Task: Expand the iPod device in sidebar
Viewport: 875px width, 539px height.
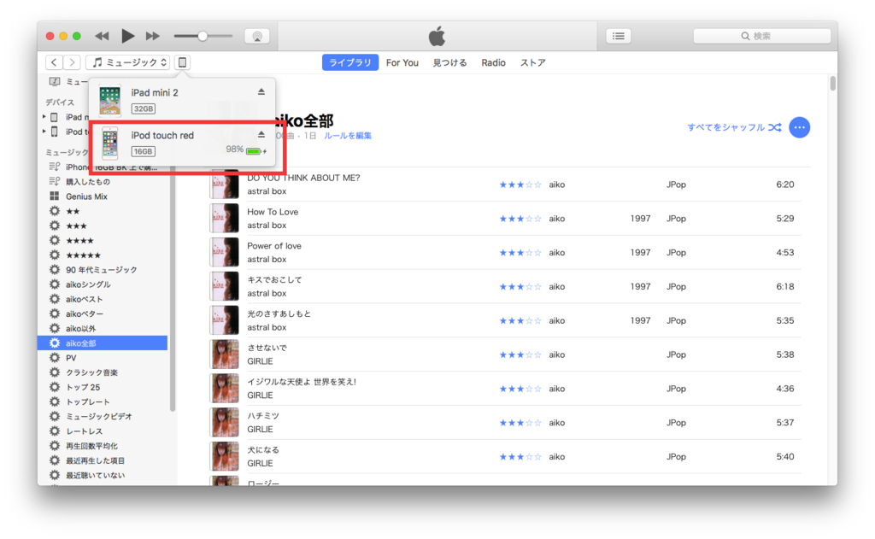Action: click(x=44, y=132)
